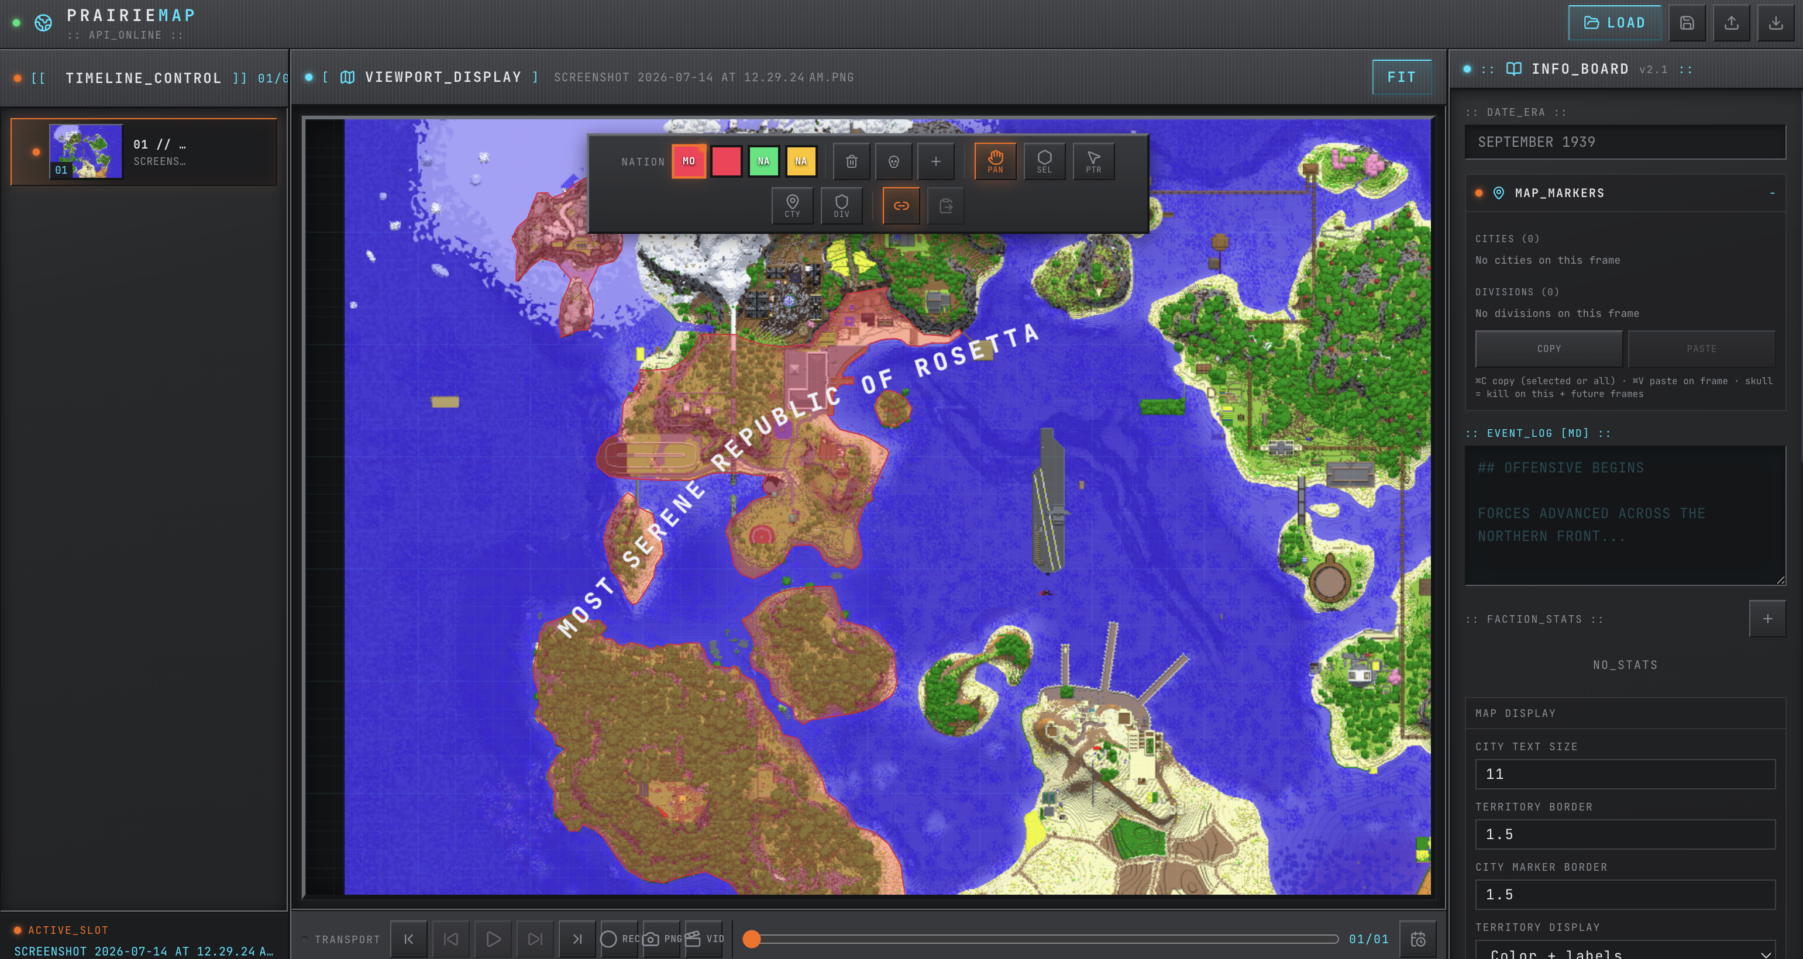Screen dimensions: 1803x959
Task: Click the DATE_ERA input field
Action: pyautogui.click(x=1625, y=142)
